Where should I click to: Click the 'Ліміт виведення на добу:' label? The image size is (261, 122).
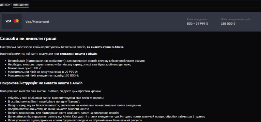tap(236, 20)
